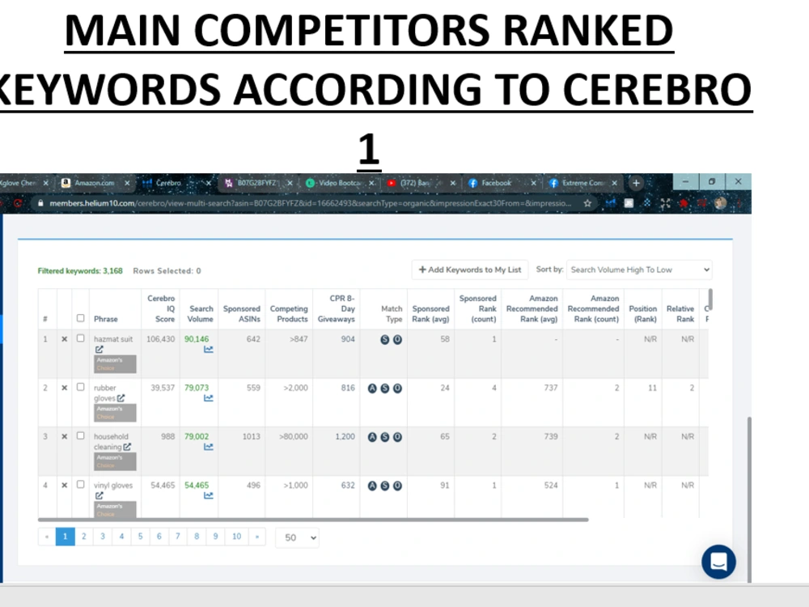The image size is (809, 607).
Task: Click the CPR 8-Day Giveaways column header
Action: point(337,308)
